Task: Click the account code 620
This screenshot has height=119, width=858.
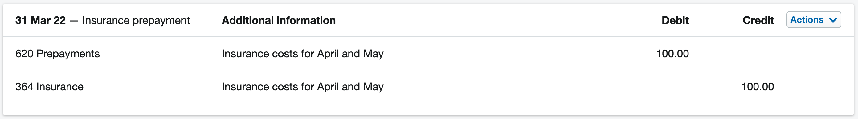Action: pyautogui.click(x=24, y=54)
